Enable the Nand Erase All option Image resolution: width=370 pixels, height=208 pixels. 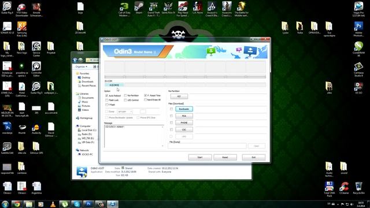(x=145, y=100)
